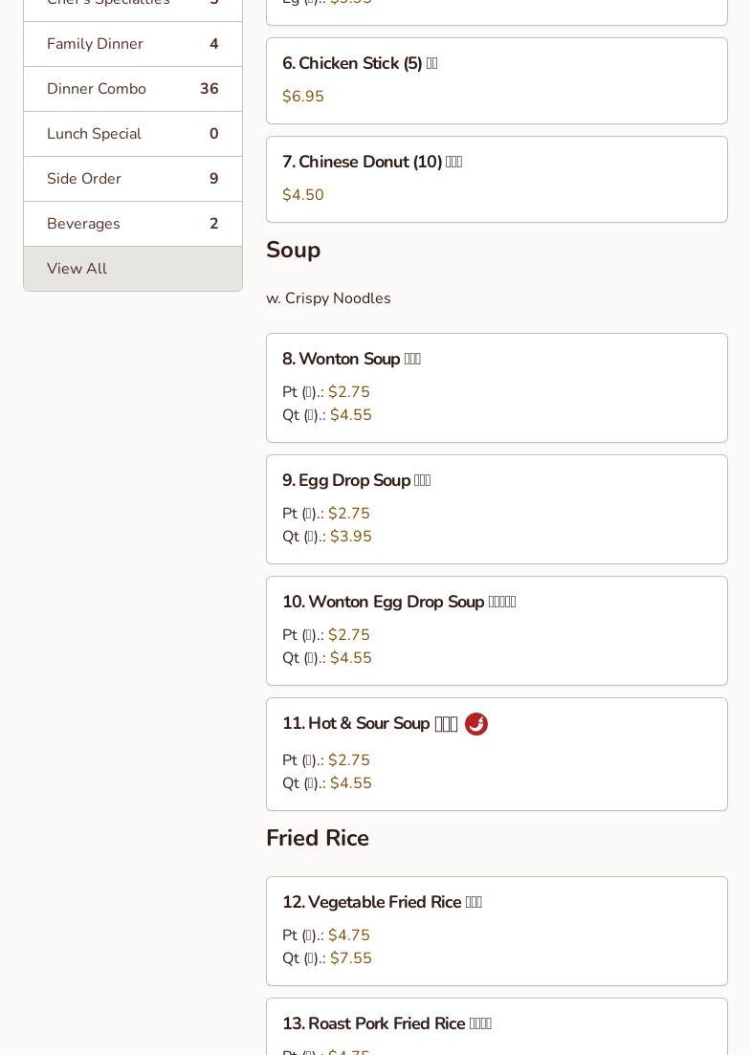This screenshot has width=751, height=1055.
Task: Click the spicy pepper icon on Hot & Sour Soup
Action: point(476,724)
